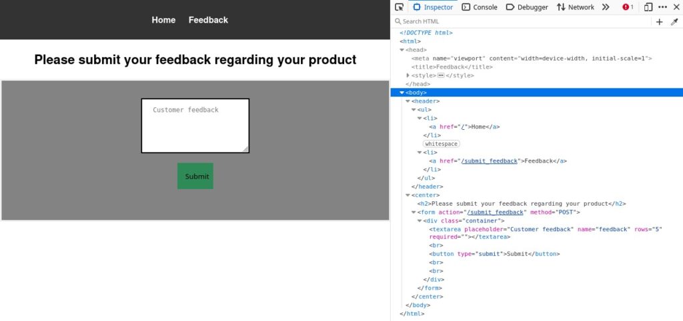Click the textarea resize grip corner
This screenshot has width=683, height=321.
pos(245,149)
